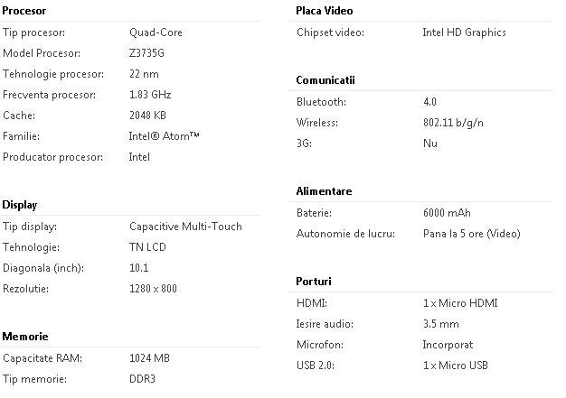566x398 pixels.
Task: Select the Z3735G processor model value
Action: (x=147, y=53)
